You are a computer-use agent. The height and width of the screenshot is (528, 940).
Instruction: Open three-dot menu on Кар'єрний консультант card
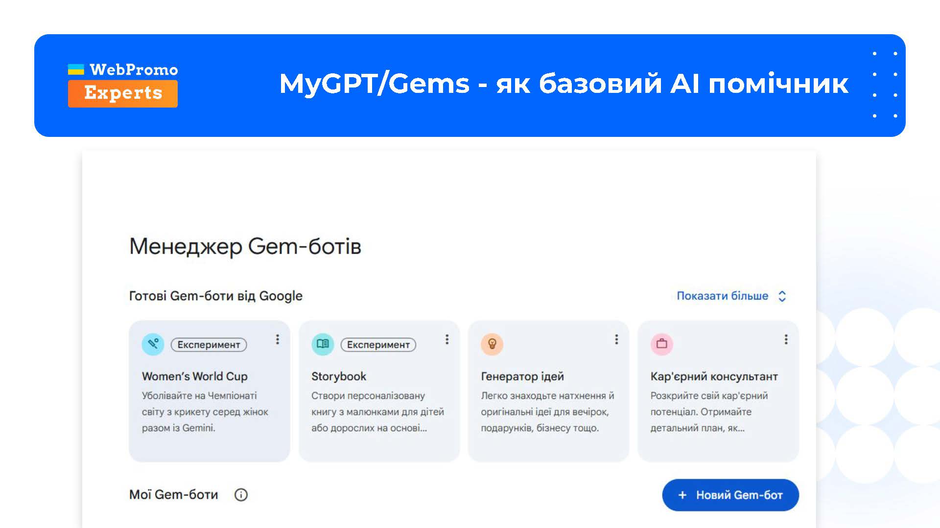pyautogui.click(x=786, y=339)
